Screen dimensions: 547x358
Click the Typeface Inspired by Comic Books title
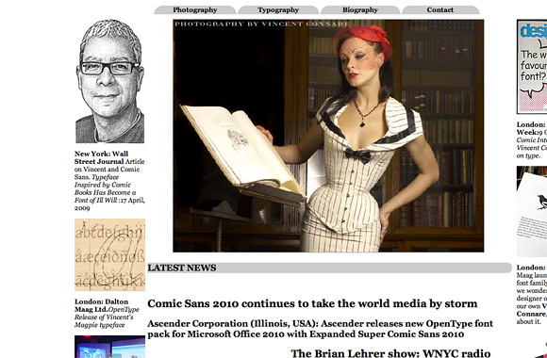click(106, 188)
